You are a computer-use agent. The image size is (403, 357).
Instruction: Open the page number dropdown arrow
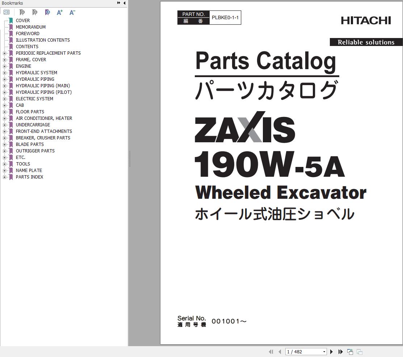324,352
